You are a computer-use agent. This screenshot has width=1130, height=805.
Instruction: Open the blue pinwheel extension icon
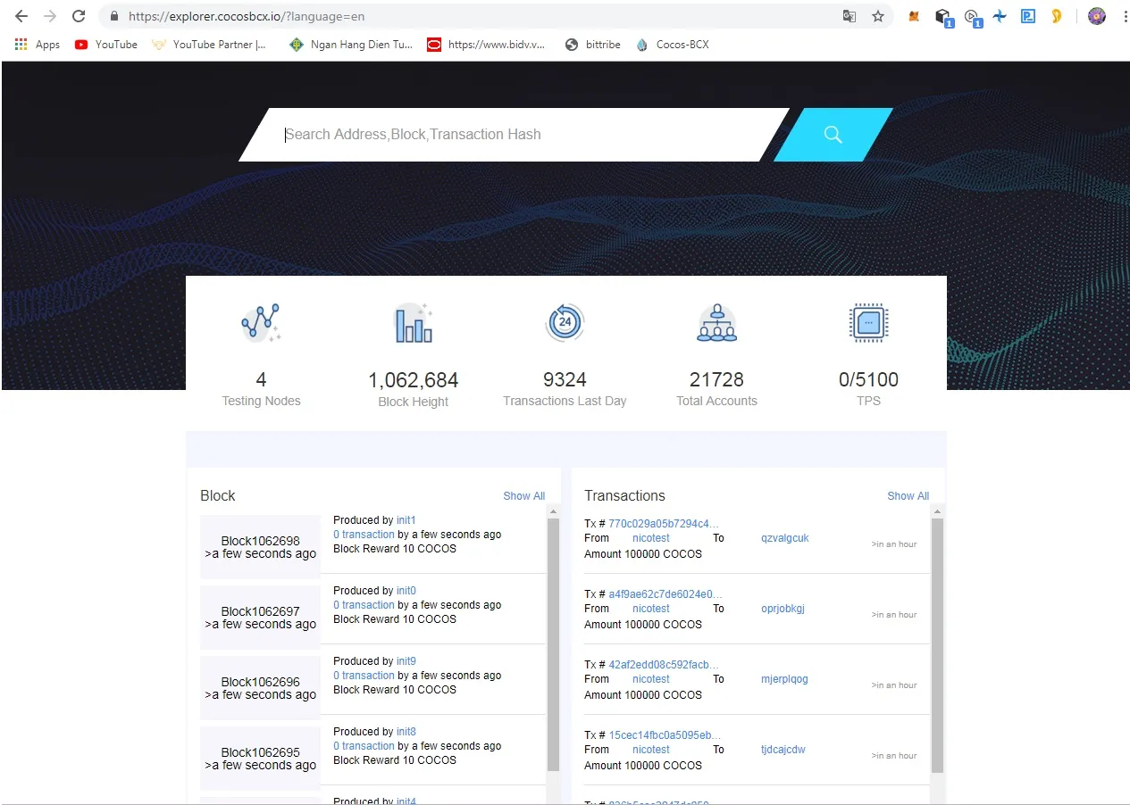tap(1000, 16)
